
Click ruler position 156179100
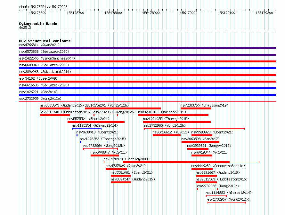coord(226,13)
